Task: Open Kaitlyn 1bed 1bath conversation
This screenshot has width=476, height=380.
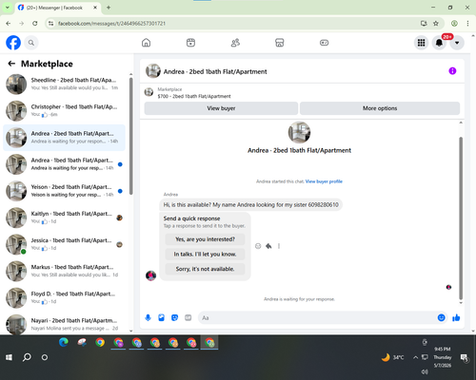Action: point(64,218)
